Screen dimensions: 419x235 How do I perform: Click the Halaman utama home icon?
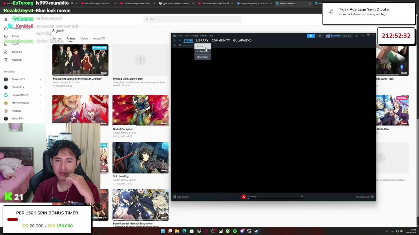pyautogui.click(x=6, y=28)
